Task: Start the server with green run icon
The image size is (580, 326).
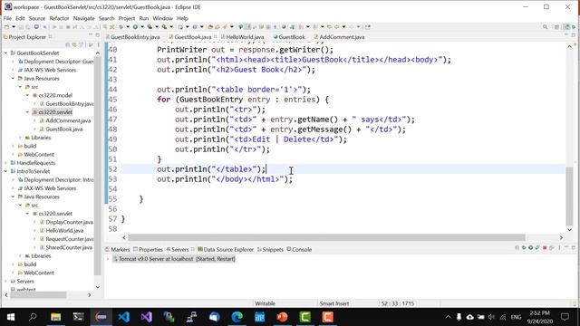Action: pyautogui.click(x=530, y=247)
